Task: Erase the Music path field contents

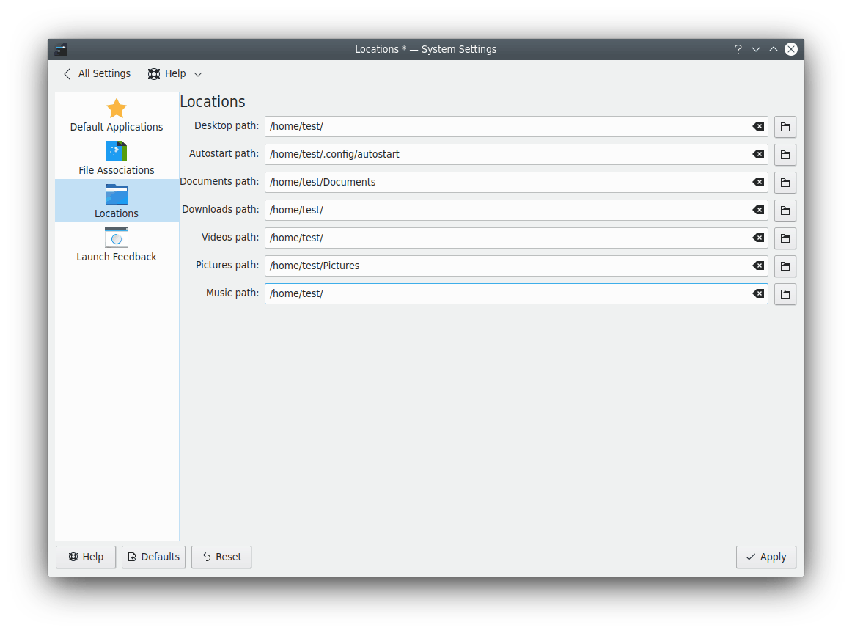Action: click(757, 293)
